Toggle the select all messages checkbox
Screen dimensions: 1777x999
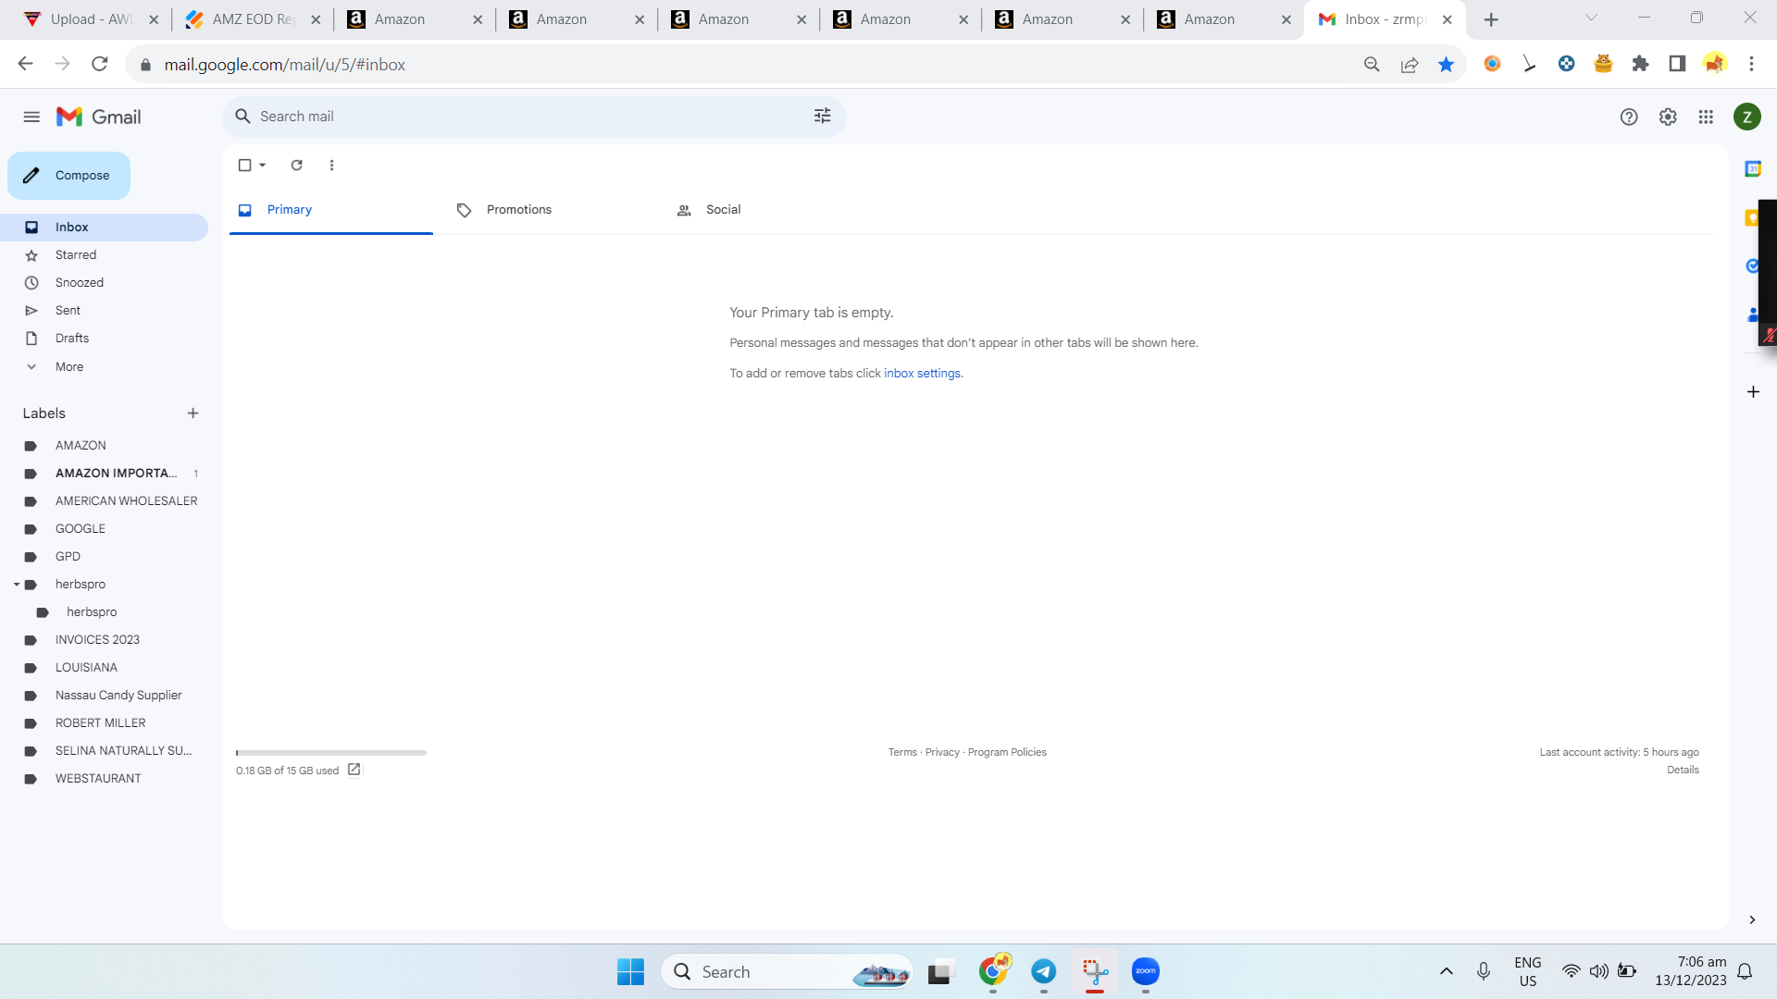[x=244, y=166]
